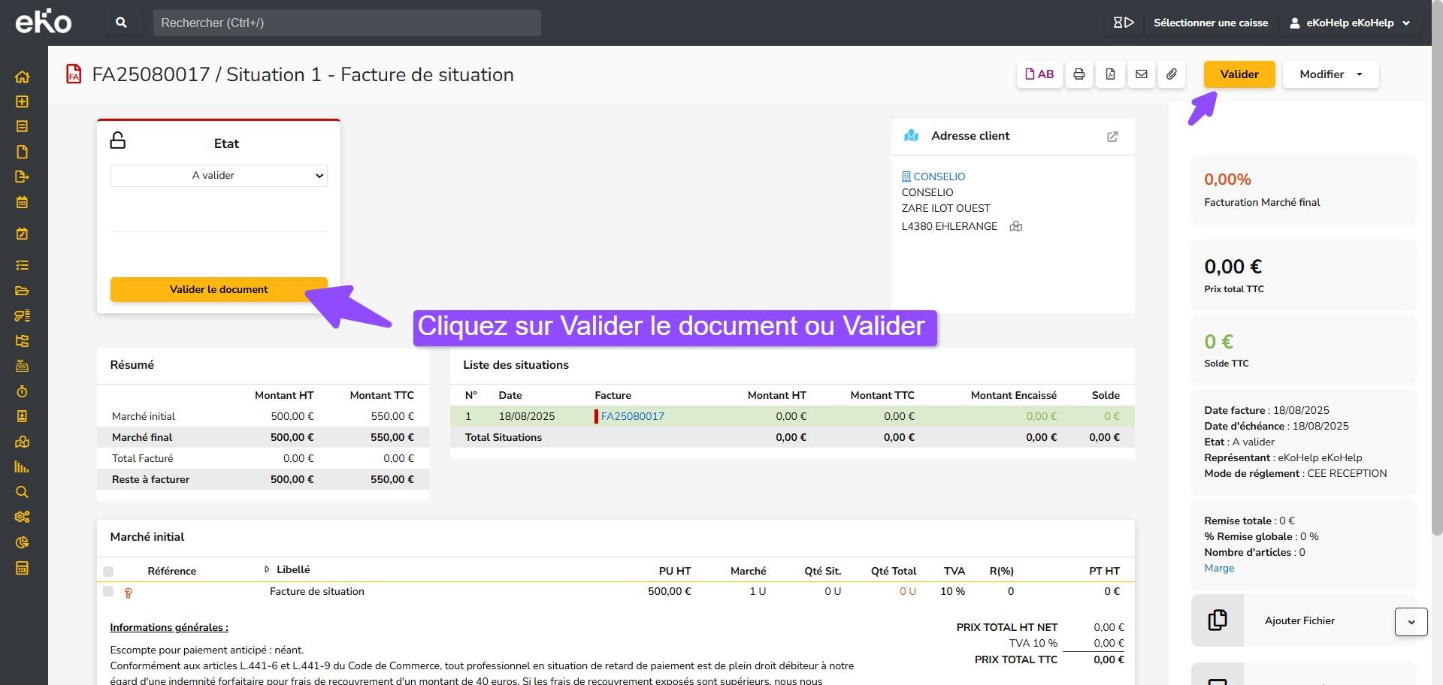Image resolution: width=1443 pixels, height=685 pixels.
Task: Click the page vertical scrollbar
Action: [1436, 300]
